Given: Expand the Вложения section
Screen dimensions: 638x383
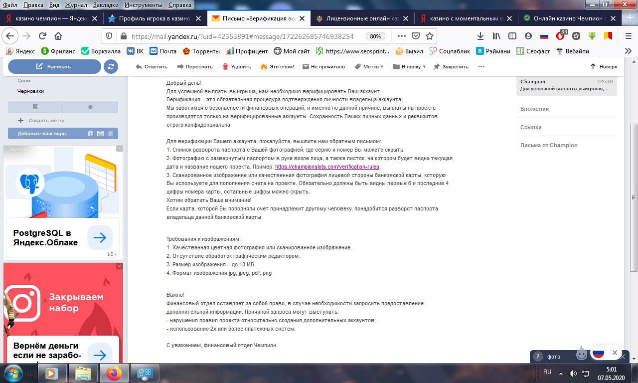Looking at the screenshot, I should (x=534, y=109).
